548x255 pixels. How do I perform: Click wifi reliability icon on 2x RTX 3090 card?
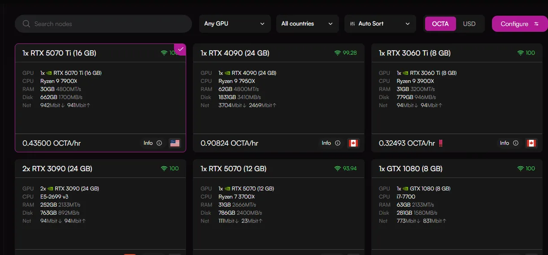[164, 169]
